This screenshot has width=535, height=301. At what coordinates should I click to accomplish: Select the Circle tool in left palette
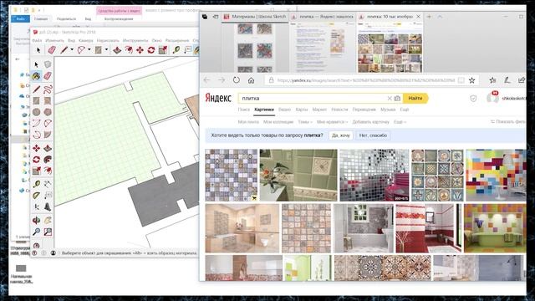36,112
